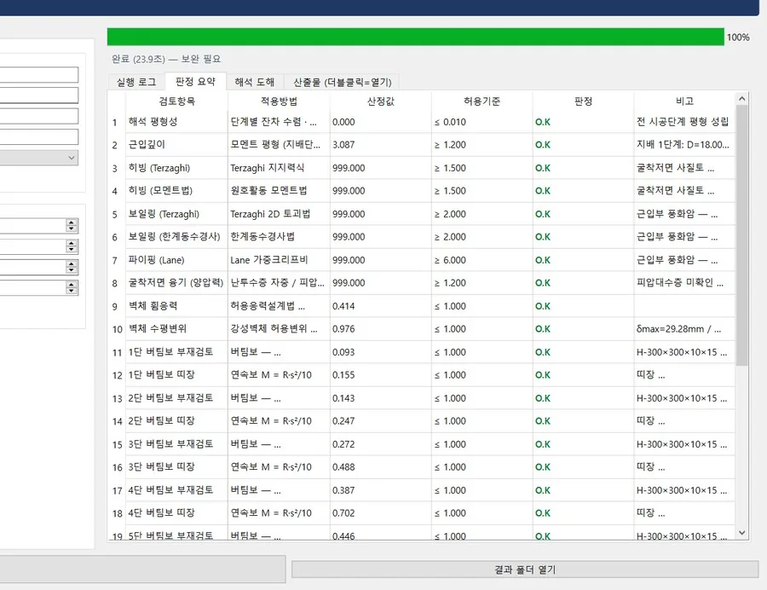Click the fourth spin box arrows in left panel

72,287
